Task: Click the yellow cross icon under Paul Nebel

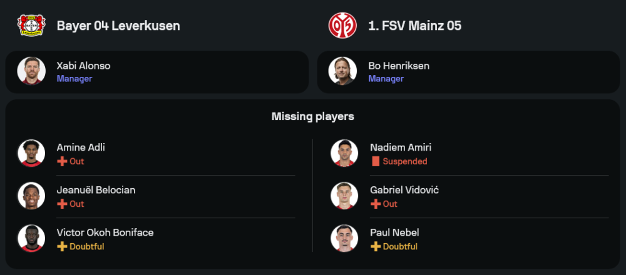Action: tap(376, 246)
